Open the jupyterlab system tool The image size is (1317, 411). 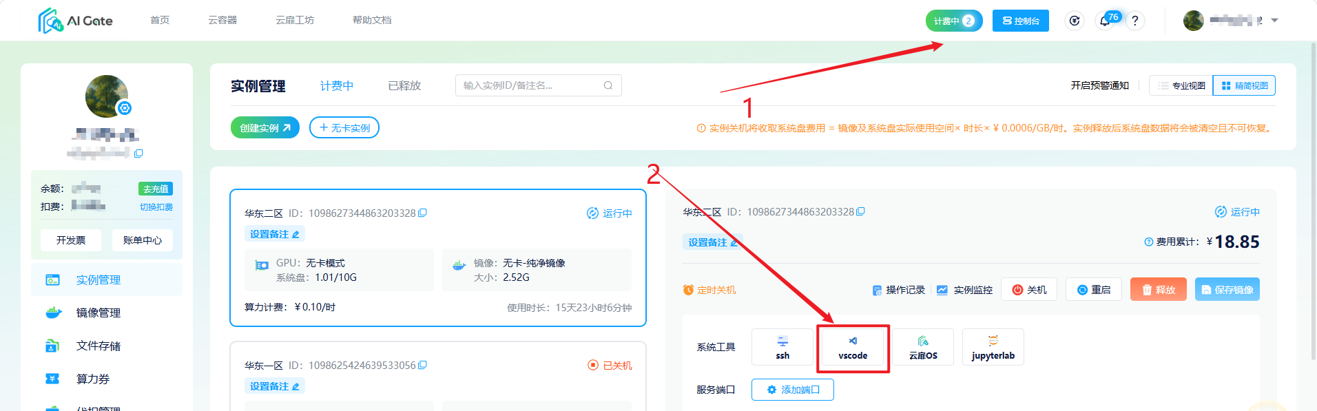(x=993, y=347)
